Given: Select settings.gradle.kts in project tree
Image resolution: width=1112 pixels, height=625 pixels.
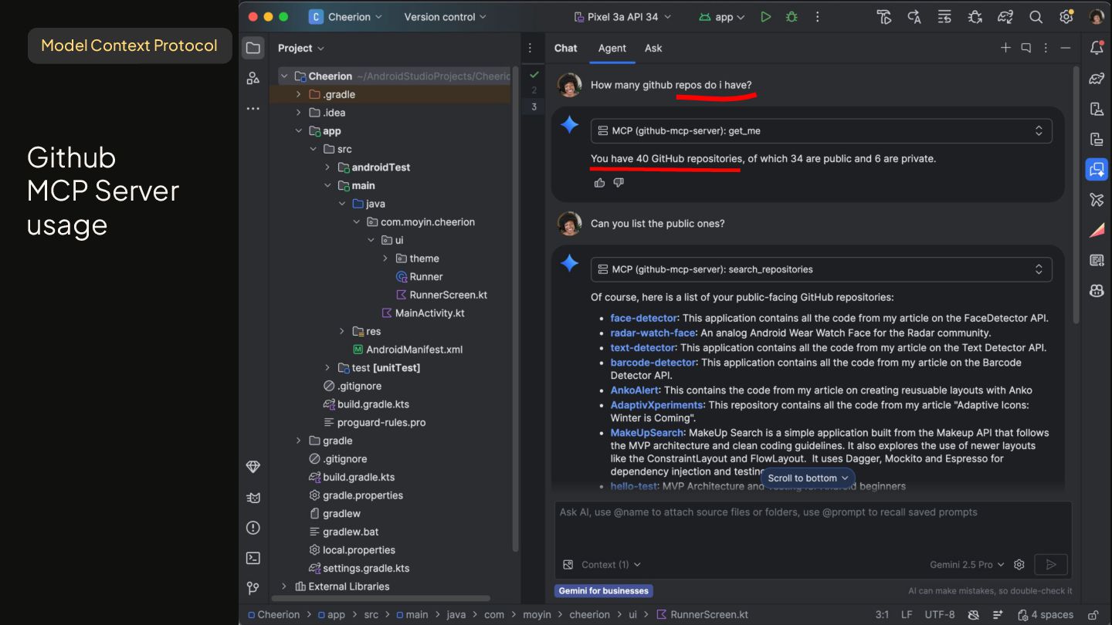Looking at the screenshot, I should coord(358,568).
